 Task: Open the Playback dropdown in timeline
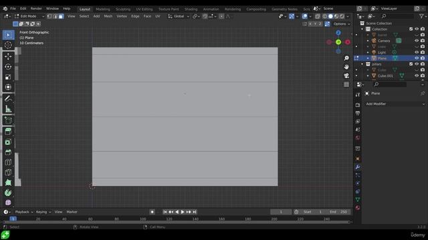tap(24, 212)
